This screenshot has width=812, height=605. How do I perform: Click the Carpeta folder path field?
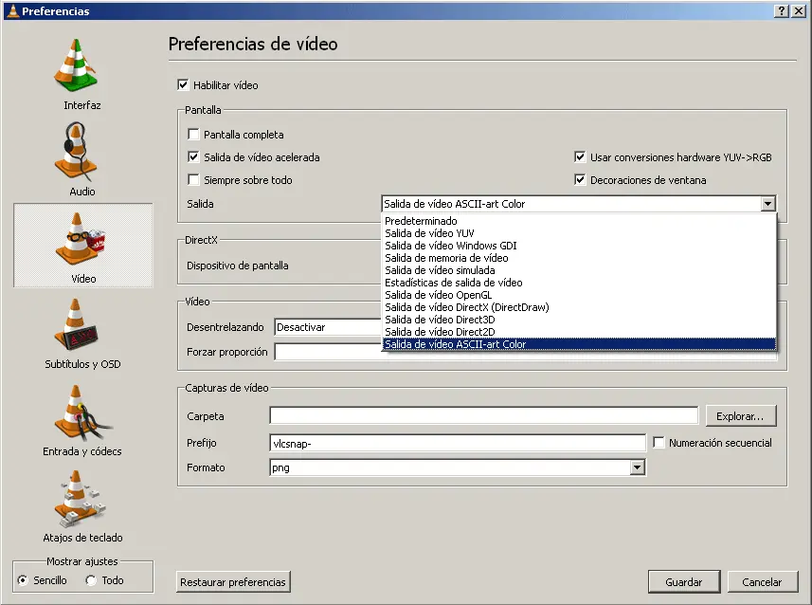click(483, 415)
